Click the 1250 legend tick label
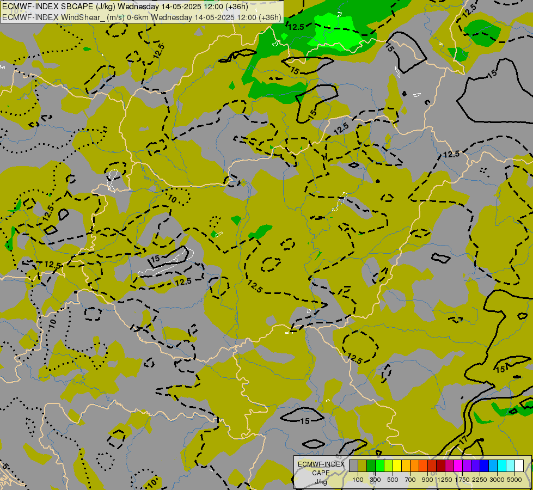The image size is (533, 490). point(445,480)
